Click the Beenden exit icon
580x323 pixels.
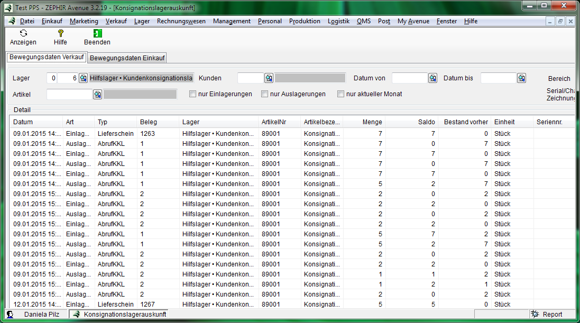pos(97,33)
